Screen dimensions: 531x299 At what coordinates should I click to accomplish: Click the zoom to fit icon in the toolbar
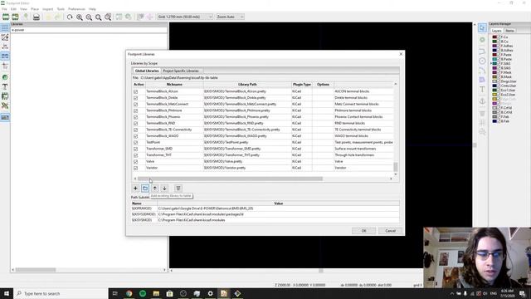coord(98,17)
